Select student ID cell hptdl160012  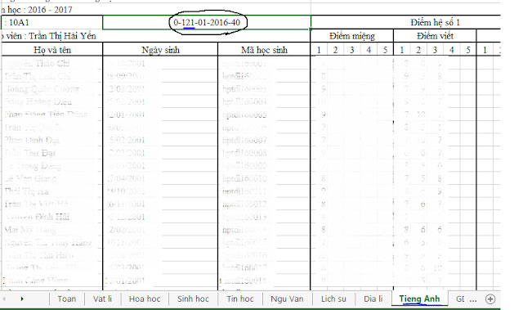coord(264,204)
